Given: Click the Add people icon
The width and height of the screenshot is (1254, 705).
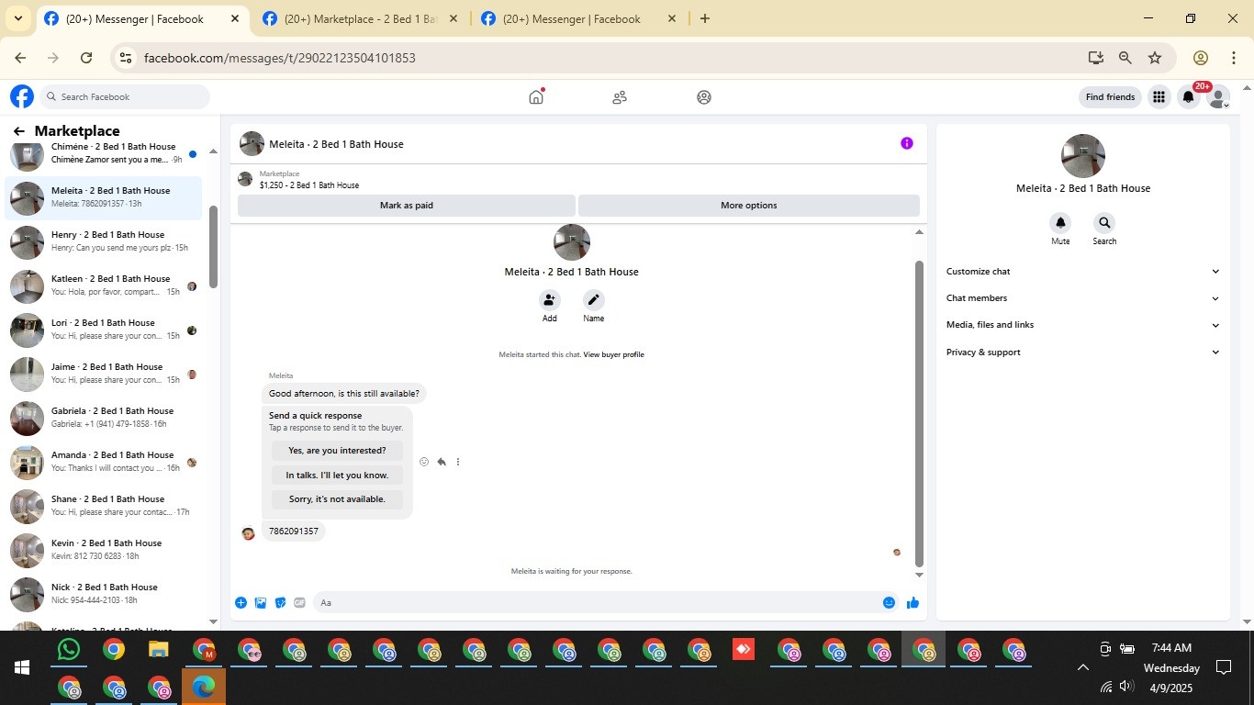Looking at the screenshot, I should (x=549, y=300).
